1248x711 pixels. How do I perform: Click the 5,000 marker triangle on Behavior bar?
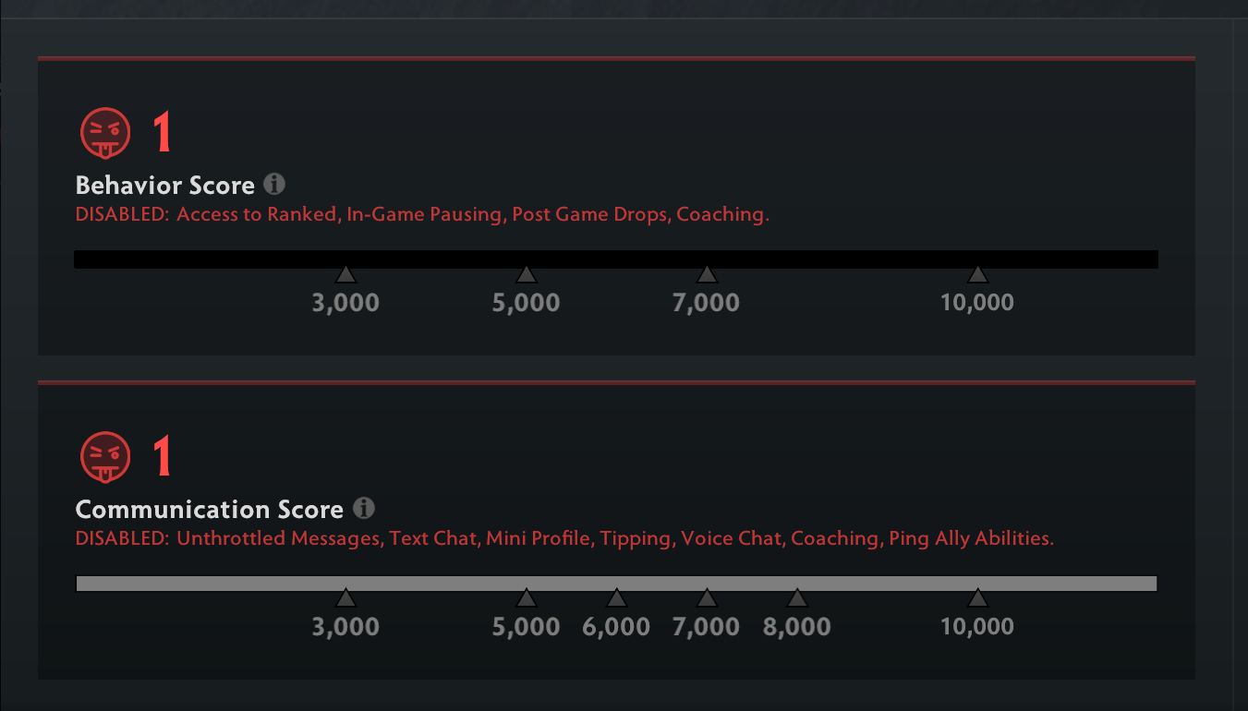point(527,274)
